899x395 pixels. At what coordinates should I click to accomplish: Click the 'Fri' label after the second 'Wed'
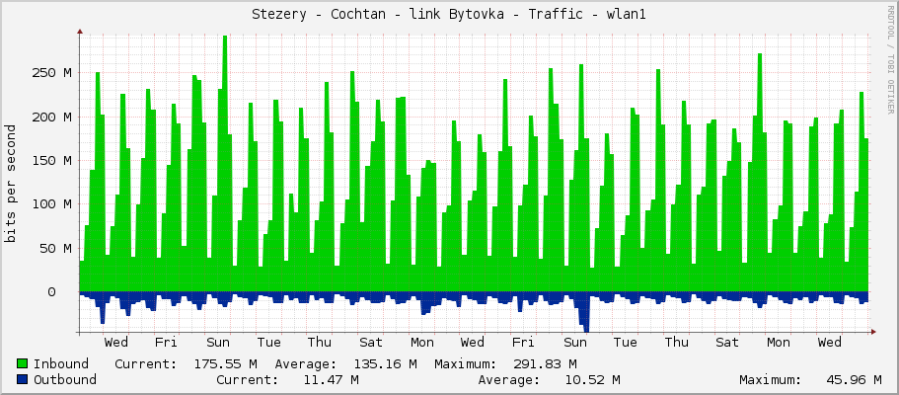(523, 343)
